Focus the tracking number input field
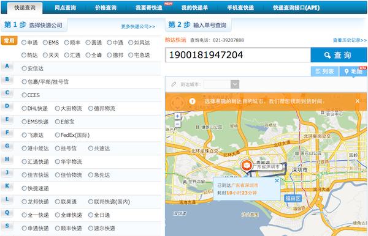Screen dimensions: 368x236 pos(238,55)
